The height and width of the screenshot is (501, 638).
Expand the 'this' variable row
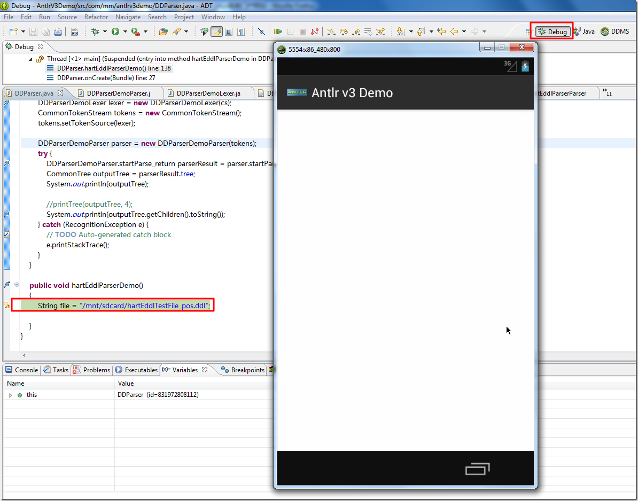point(10,395)
